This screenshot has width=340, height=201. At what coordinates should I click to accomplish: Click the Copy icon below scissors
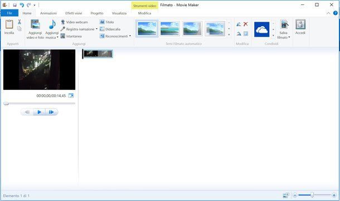coord(20,29)
